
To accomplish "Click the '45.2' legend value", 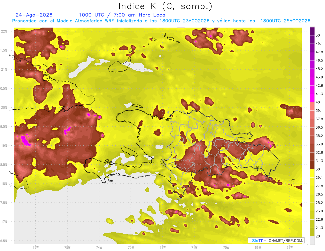I will [319, 69].
